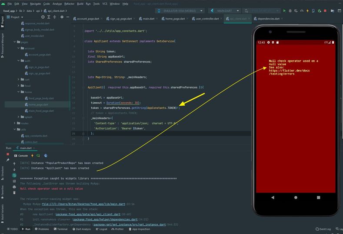
Task: Collapse the account folder
Action: coord(19,48)
